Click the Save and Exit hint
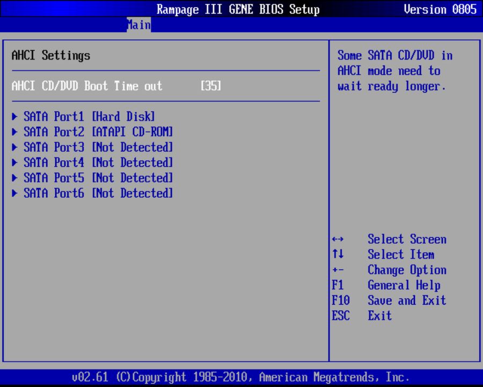 407,300
